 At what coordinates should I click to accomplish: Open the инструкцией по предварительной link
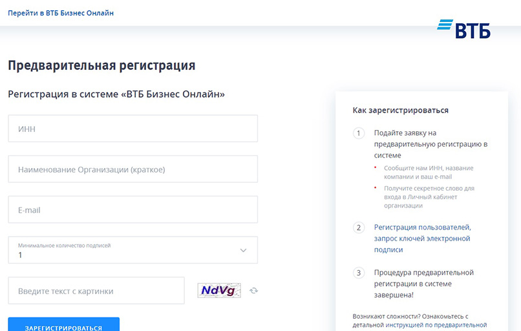436,325
